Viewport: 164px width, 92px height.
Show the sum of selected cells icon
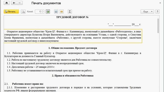[x=70, y=11]
